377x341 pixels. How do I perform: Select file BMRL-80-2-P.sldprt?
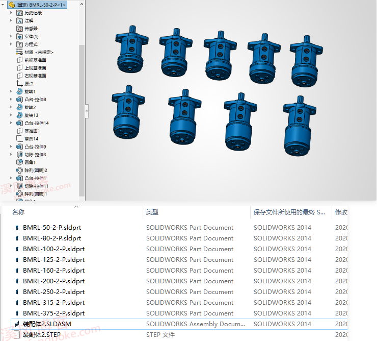(52, 238)
